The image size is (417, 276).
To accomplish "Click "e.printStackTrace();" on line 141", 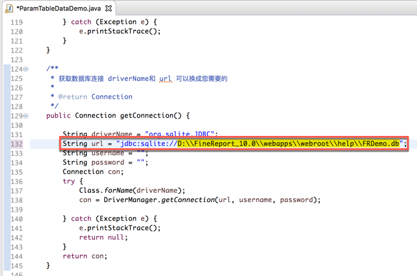I will [x=120, y=228].
